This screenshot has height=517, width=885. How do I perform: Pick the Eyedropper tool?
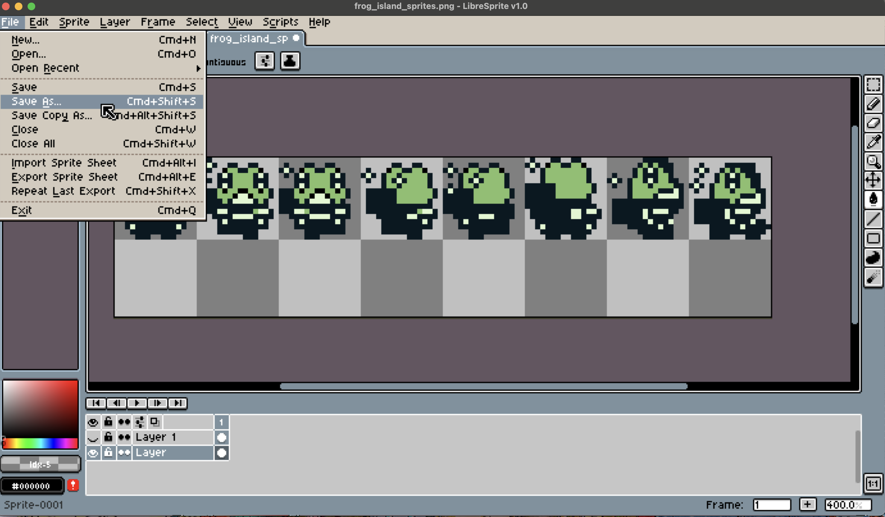[x=873, y=142]
